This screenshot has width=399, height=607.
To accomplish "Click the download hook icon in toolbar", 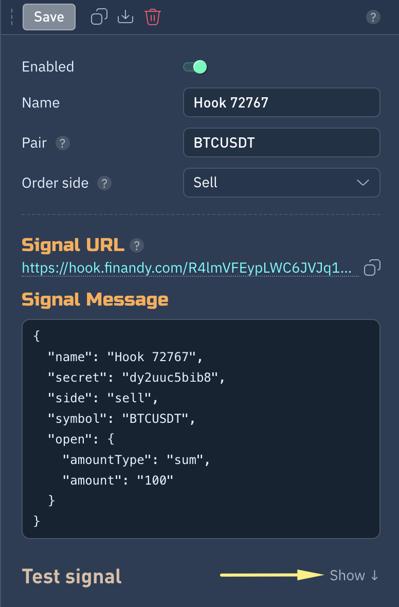I will (125, 17).
